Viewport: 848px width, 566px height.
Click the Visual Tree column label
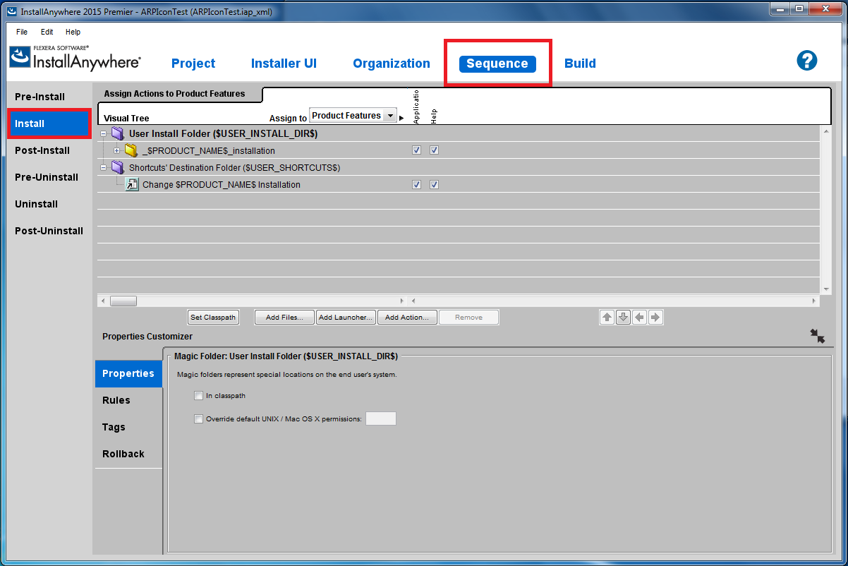coord(126,119)
